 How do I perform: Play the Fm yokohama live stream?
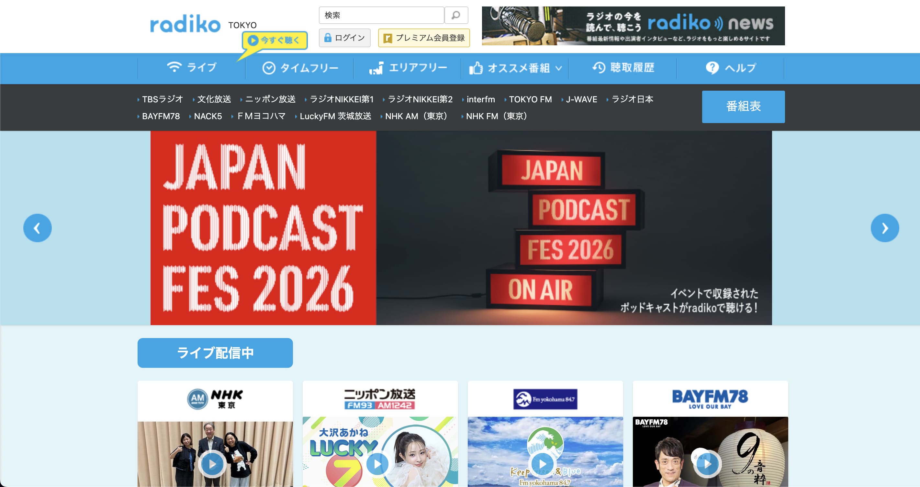543,464
